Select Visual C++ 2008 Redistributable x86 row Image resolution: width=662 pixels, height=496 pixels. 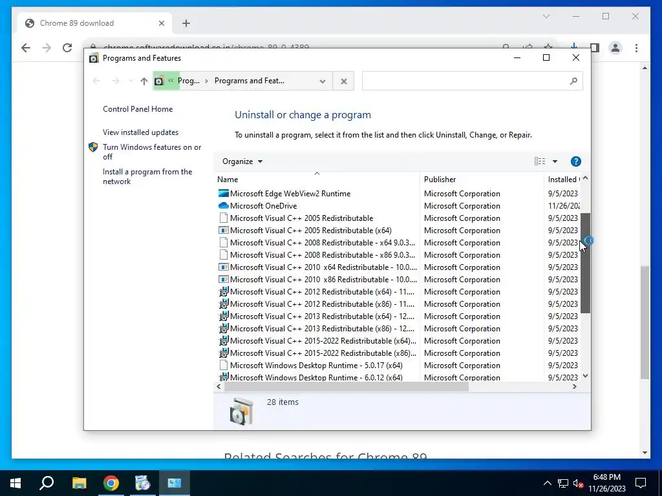(x=398, y=254)
